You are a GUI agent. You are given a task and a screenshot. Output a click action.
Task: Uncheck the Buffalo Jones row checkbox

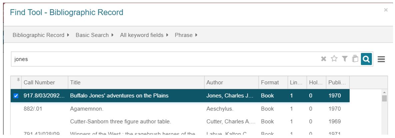tap(16, 96)
